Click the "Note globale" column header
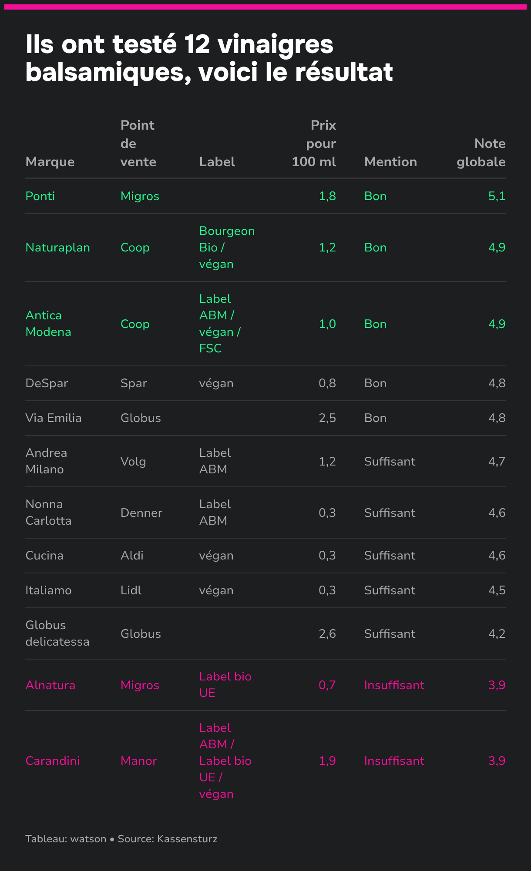Viewport: 531px width, 871px height. click(x=481, y=153)
